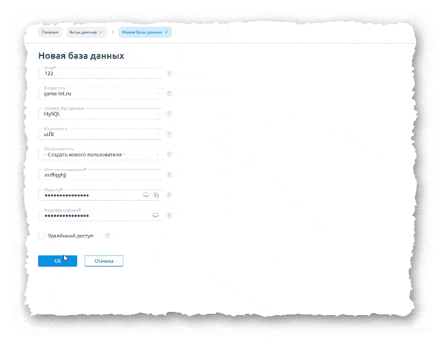Click the Удалённый доступ label text
The height and width of the screenshot is (338, 438).
click(70, 235)
